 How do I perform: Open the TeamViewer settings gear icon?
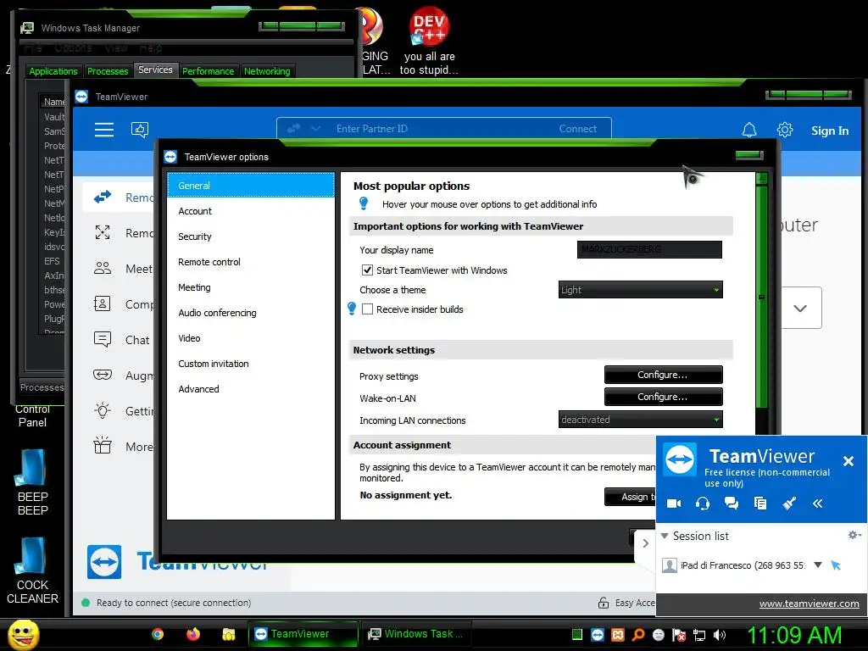point(784,130)
